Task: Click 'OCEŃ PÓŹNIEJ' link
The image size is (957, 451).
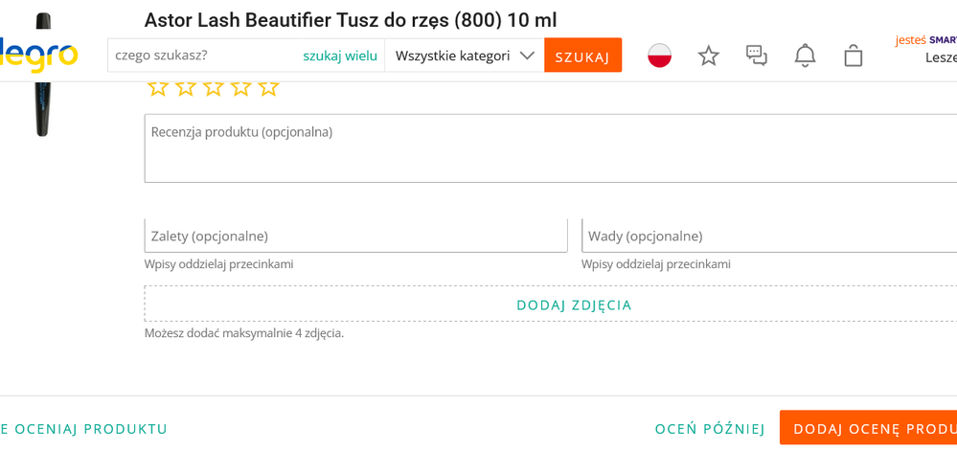Action: (x=710, y=429)
